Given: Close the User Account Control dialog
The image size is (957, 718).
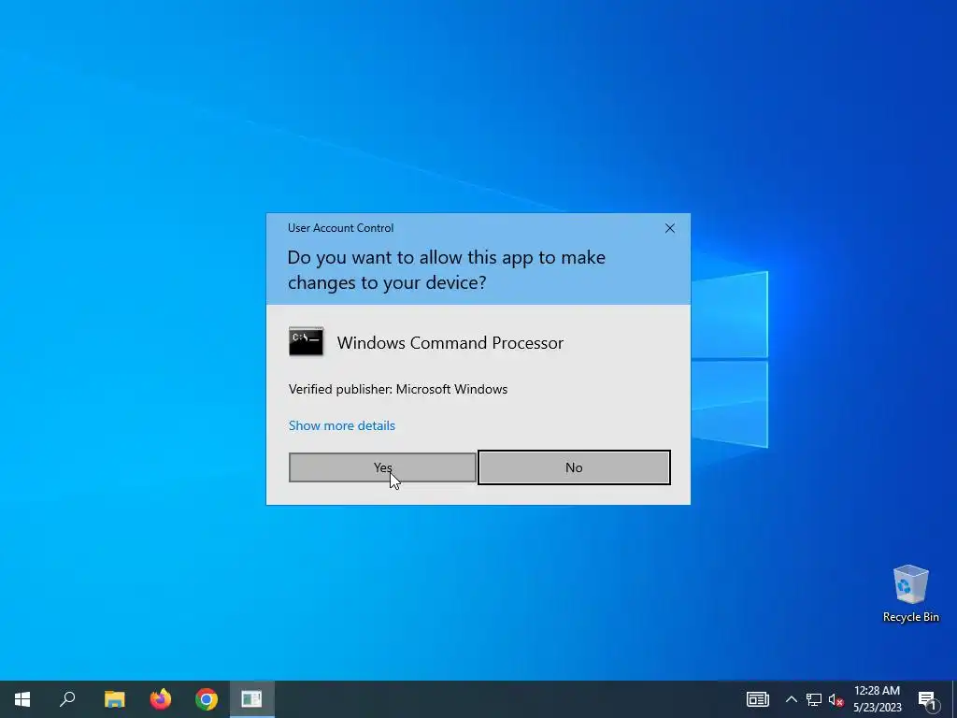Looking at the screenshot, I should point(669,228).
